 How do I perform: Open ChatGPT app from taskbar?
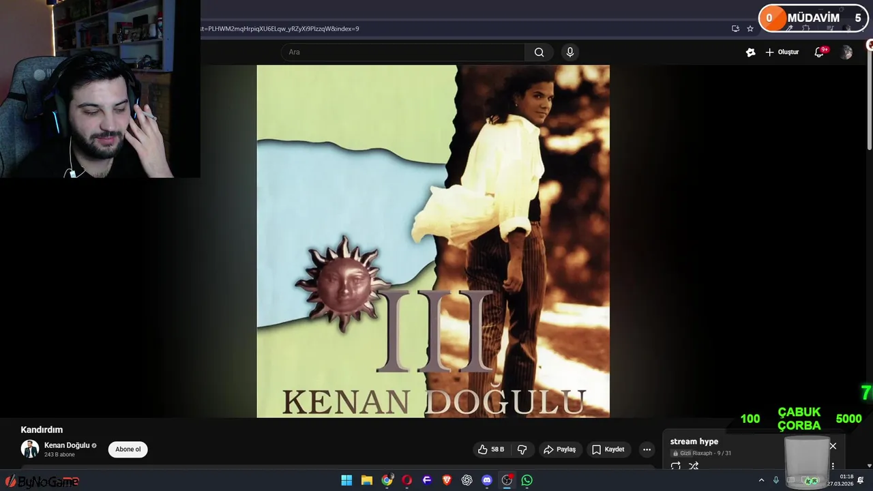coord(467,480)
